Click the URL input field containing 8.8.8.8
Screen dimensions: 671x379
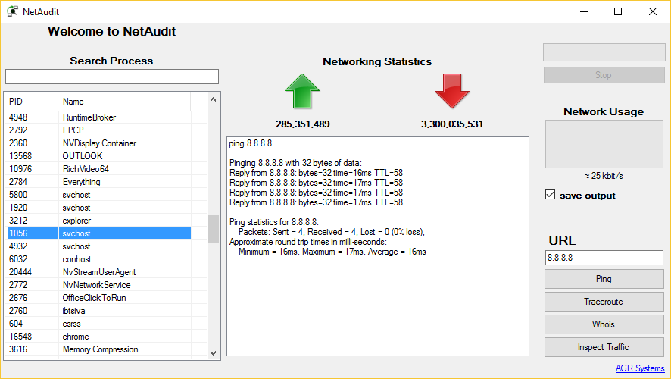click(x=604, y=258)
